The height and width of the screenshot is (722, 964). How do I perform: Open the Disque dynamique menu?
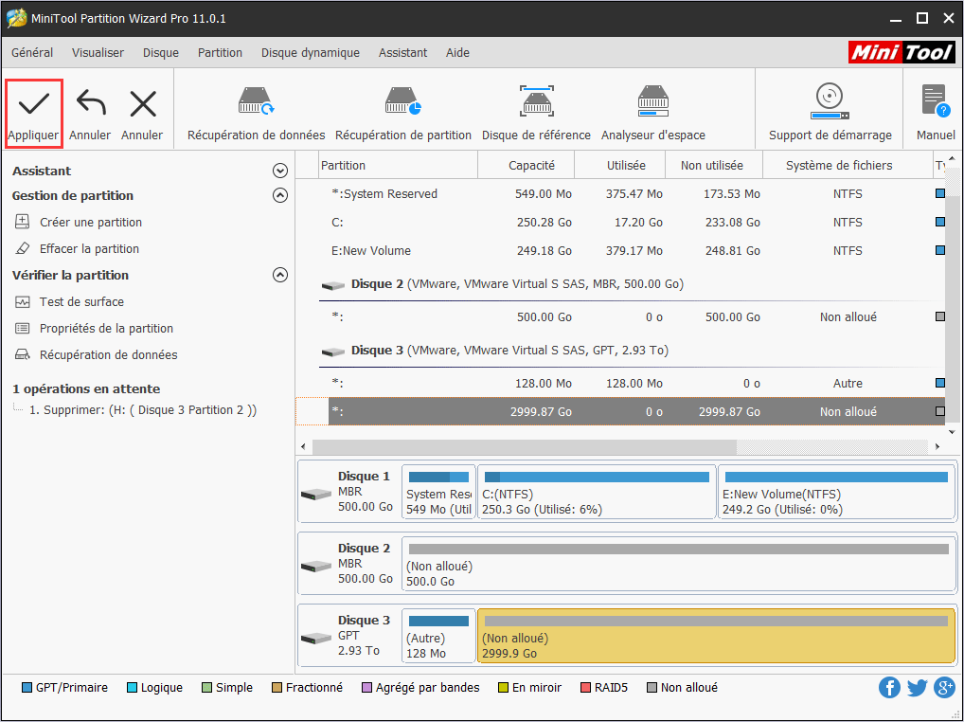(x=310, y=53)
